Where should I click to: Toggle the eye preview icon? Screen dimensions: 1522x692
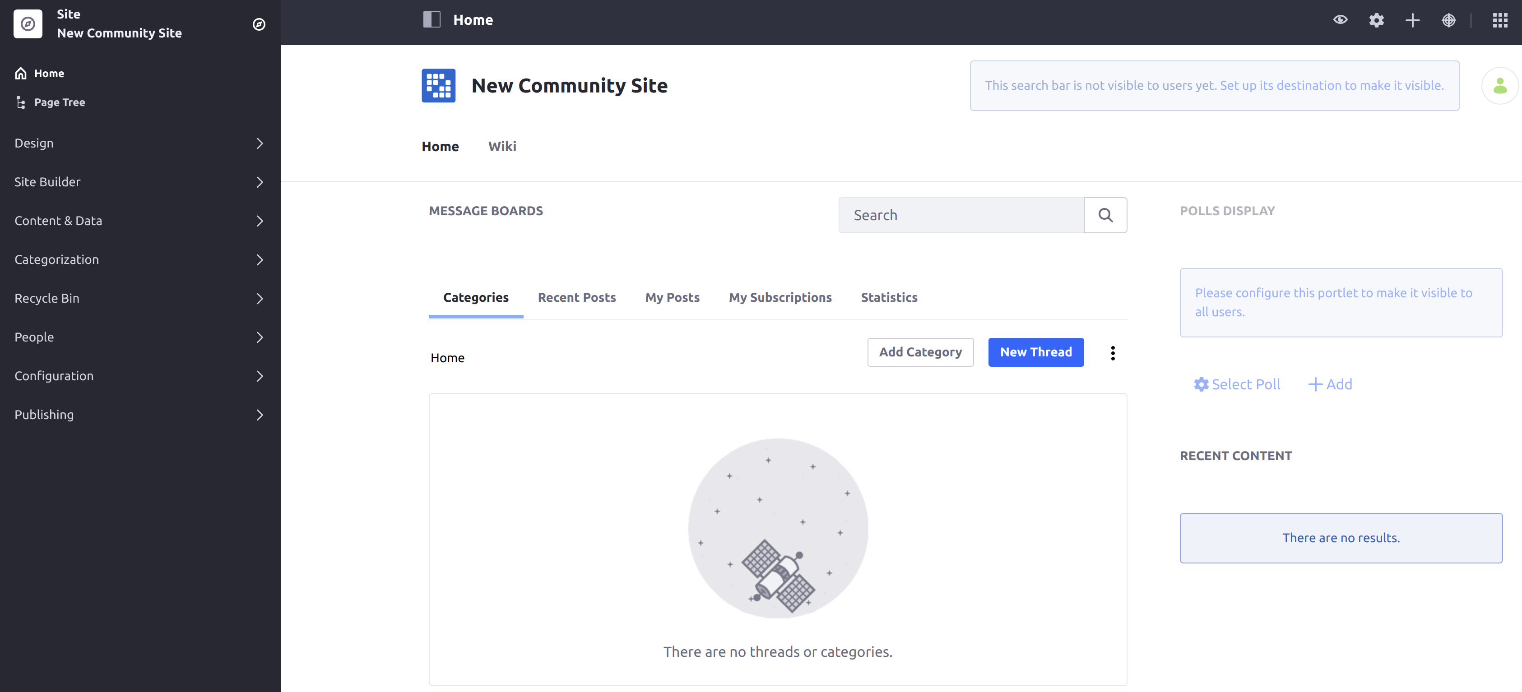(1340, 19)
